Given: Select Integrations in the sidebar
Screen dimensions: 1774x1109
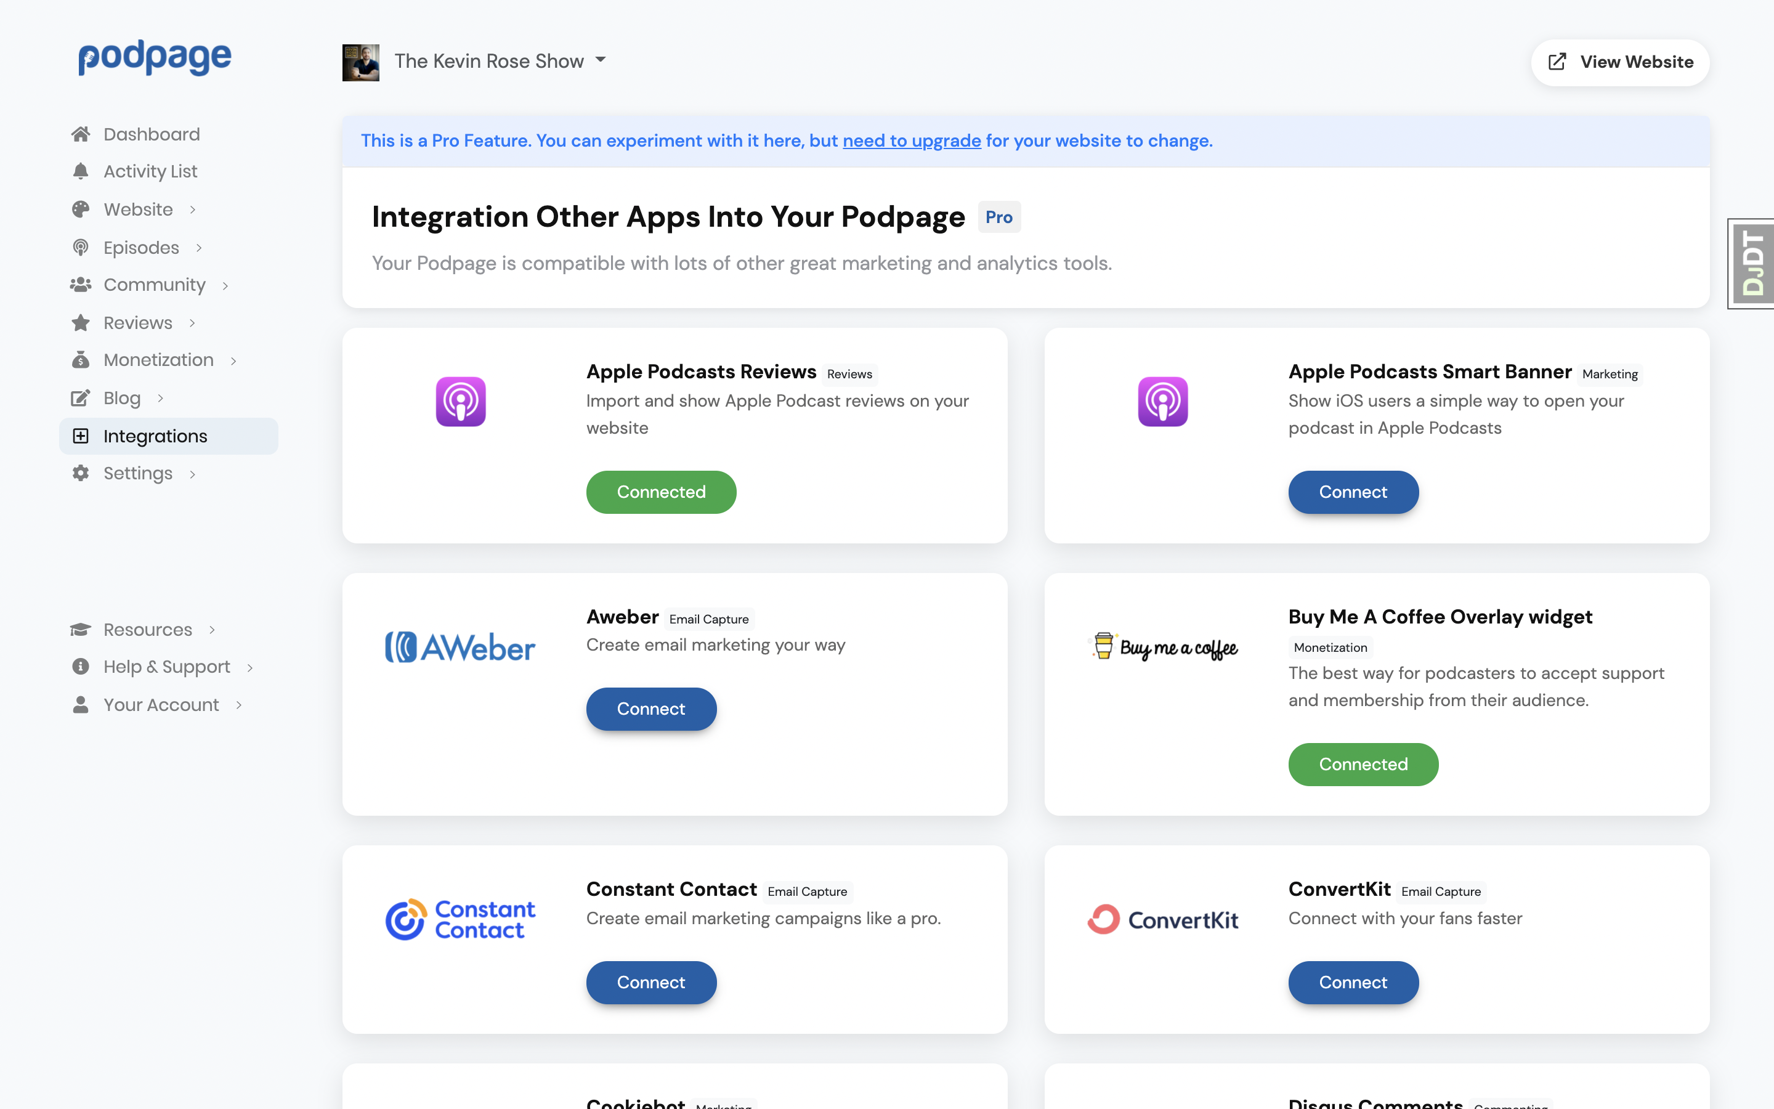Looking at the screenshot, I should (x=155, y=436).
